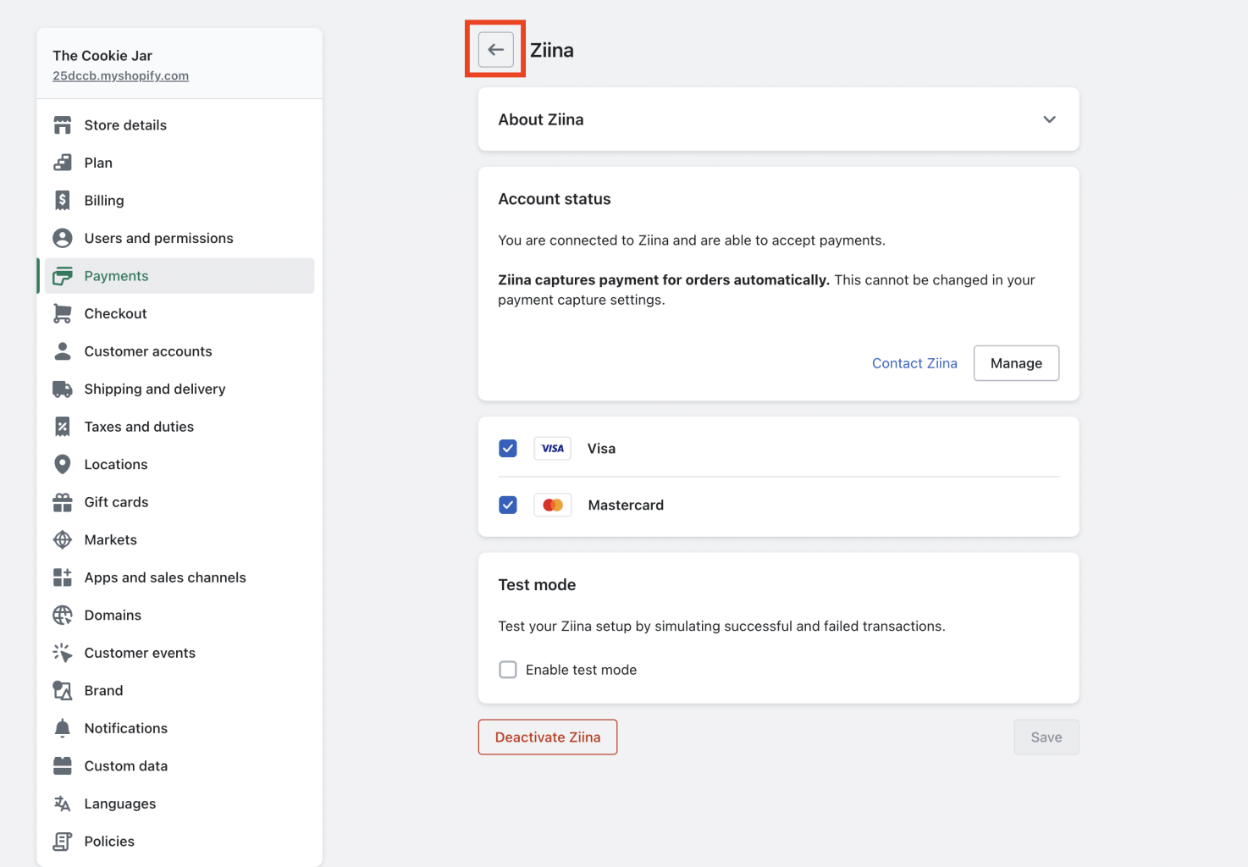Screen dimensions: 1248x867
Task: Click the Gift cards present icon
Action: click(x=63, y=502)
